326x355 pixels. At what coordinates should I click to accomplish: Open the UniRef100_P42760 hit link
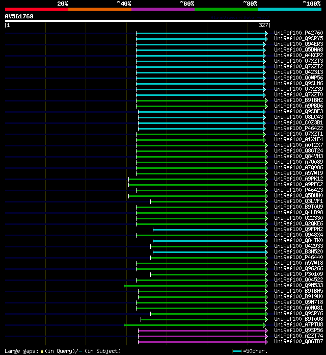click(298, 33)
